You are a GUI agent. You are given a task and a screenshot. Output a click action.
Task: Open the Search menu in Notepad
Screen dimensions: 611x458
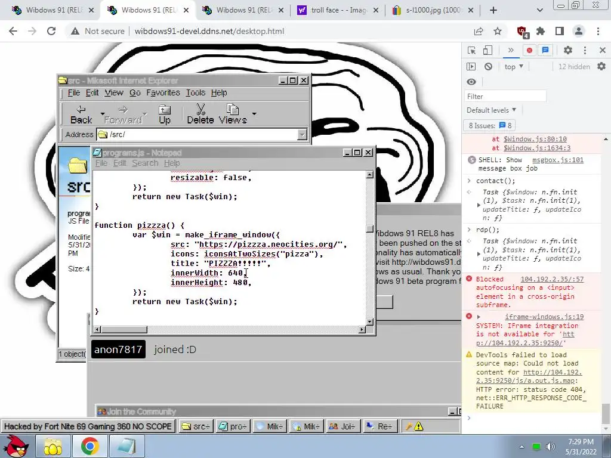[x=145, y=163]
